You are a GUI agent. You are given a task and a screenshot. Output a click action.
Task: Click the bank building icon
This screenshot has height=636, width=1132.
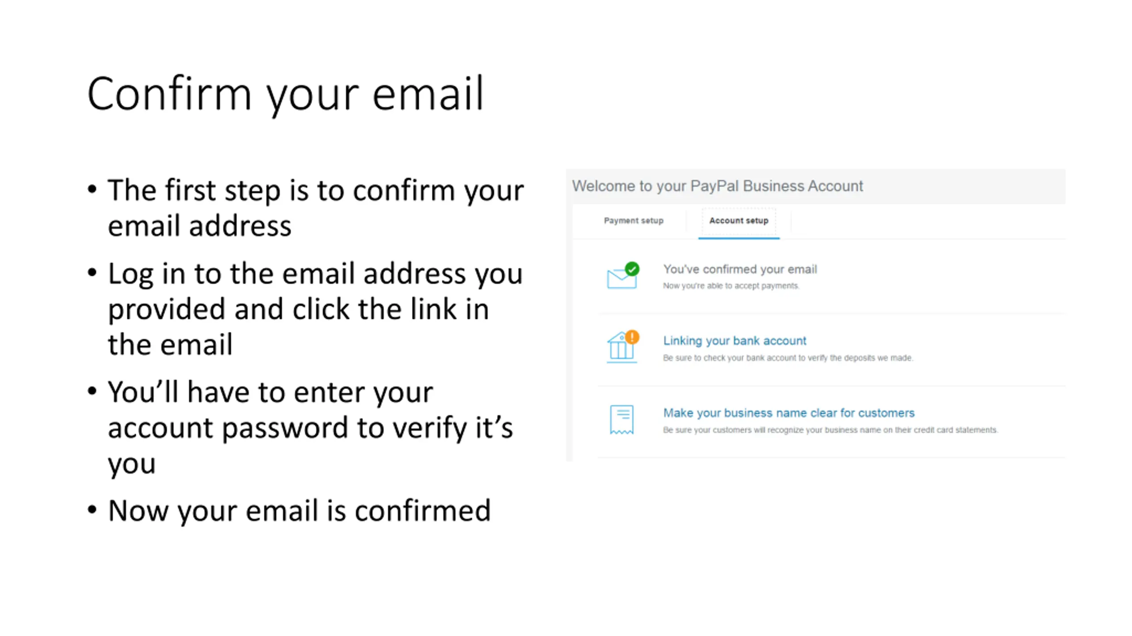(x=621, y=349)
